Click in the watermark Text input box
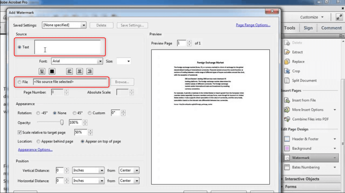The height and width of the screenshot is (193, 345). coord(67,47)
